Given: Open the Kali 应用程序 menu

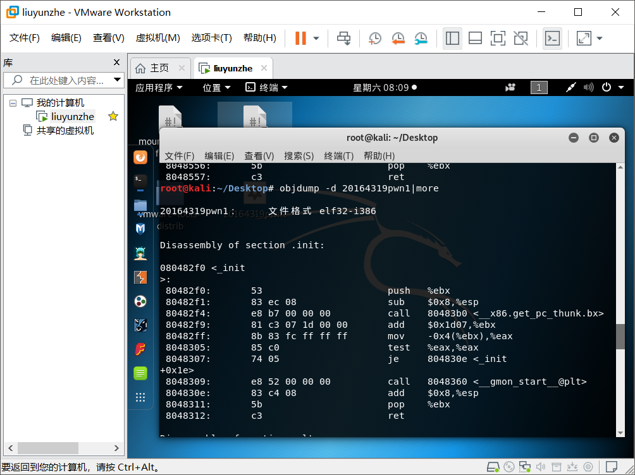Looking at the screenshot, I should pyautogui.click(x=159, y=87).
